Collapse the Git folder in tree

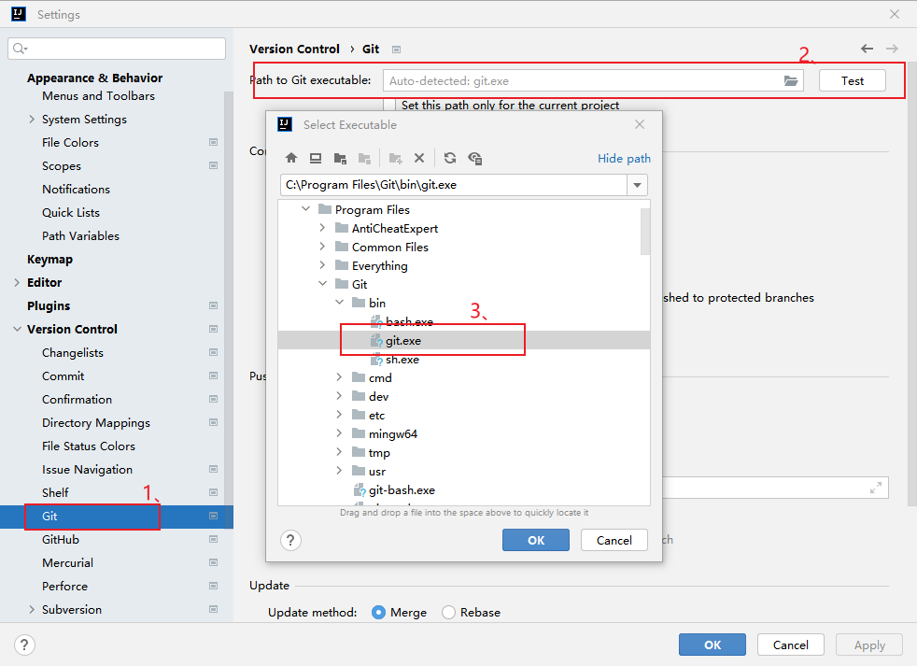(x=322, y=284)
